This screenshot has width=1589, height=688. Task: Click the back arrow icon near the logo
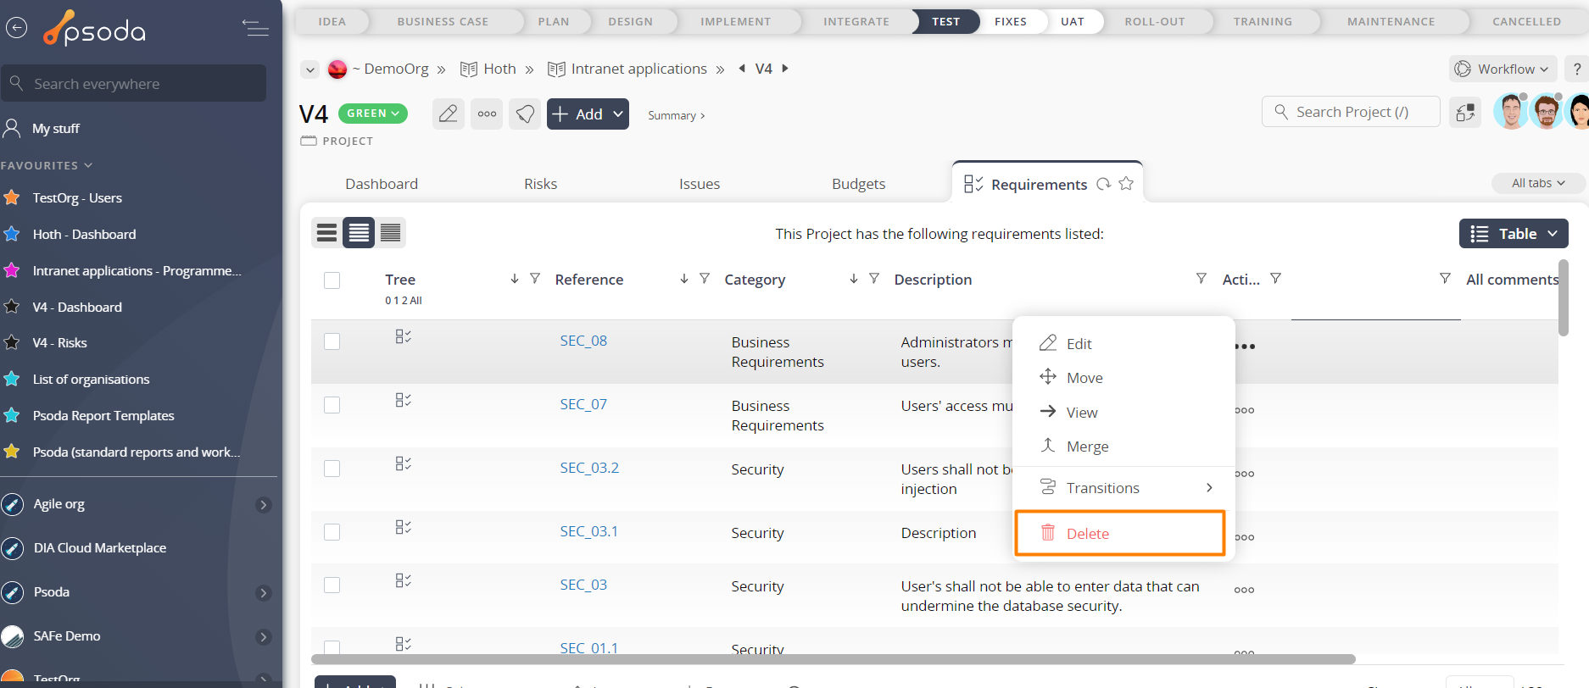click(16, 28)
